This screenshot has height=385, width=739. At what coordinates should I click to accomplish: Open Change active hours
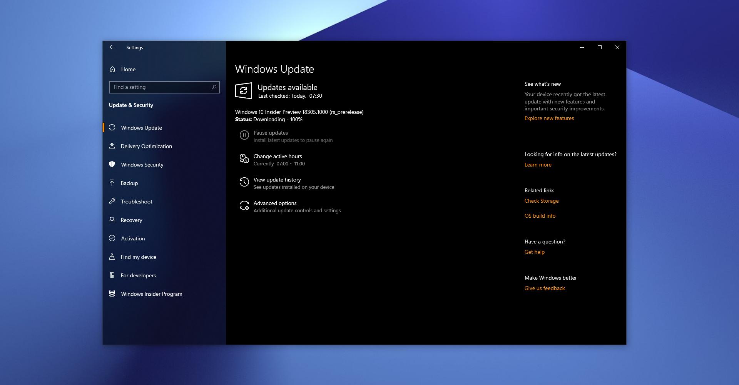tap(272, 160)
